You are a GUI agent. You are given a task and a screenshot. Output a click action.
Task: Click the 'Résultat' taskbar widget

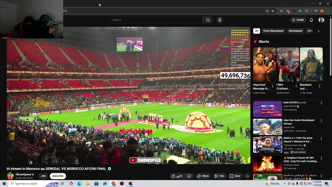[x=272, y=184]
